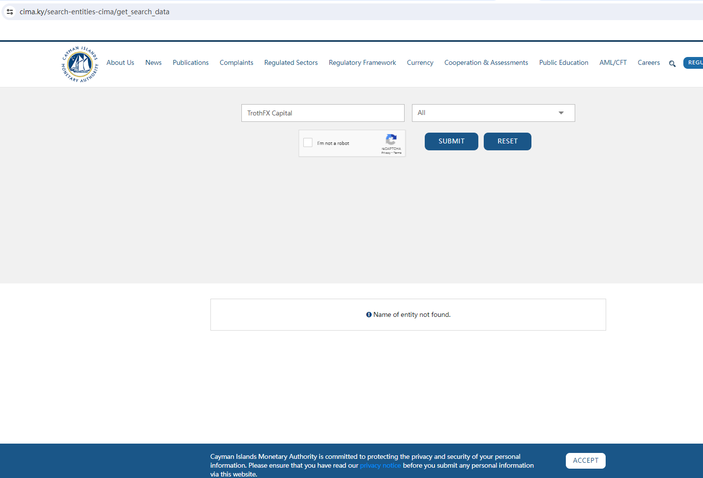
Task: Click the 'Name of entity not found.' message
Action: pyautogui.click(x=409, y=314)
